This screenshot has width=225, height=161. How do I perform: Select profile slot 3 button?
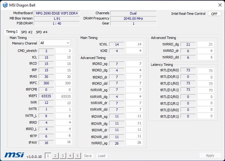pyautogui.click(x=63, y=156)
